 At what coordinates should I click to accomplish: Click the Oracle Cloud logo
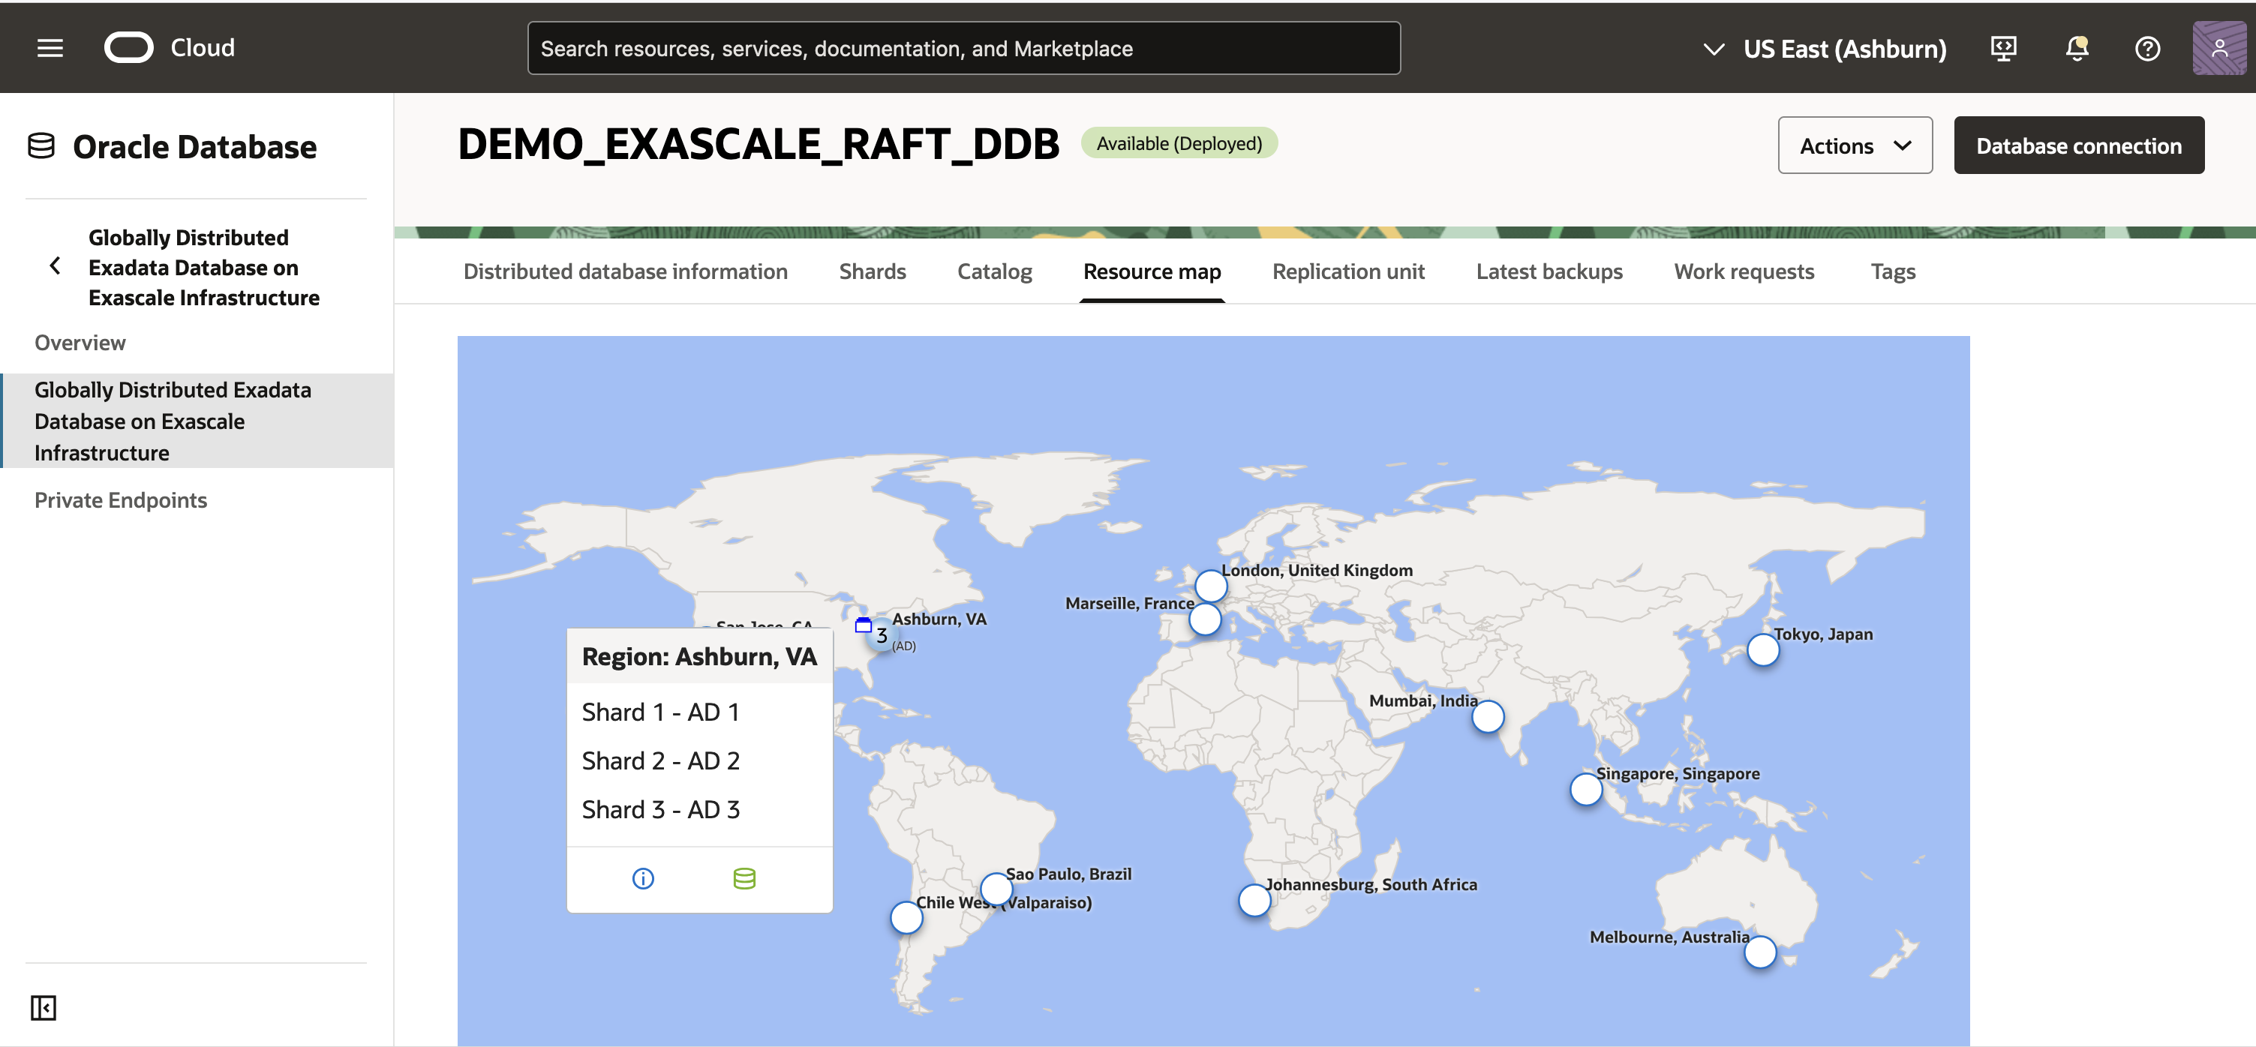click(x=129, y=47)
